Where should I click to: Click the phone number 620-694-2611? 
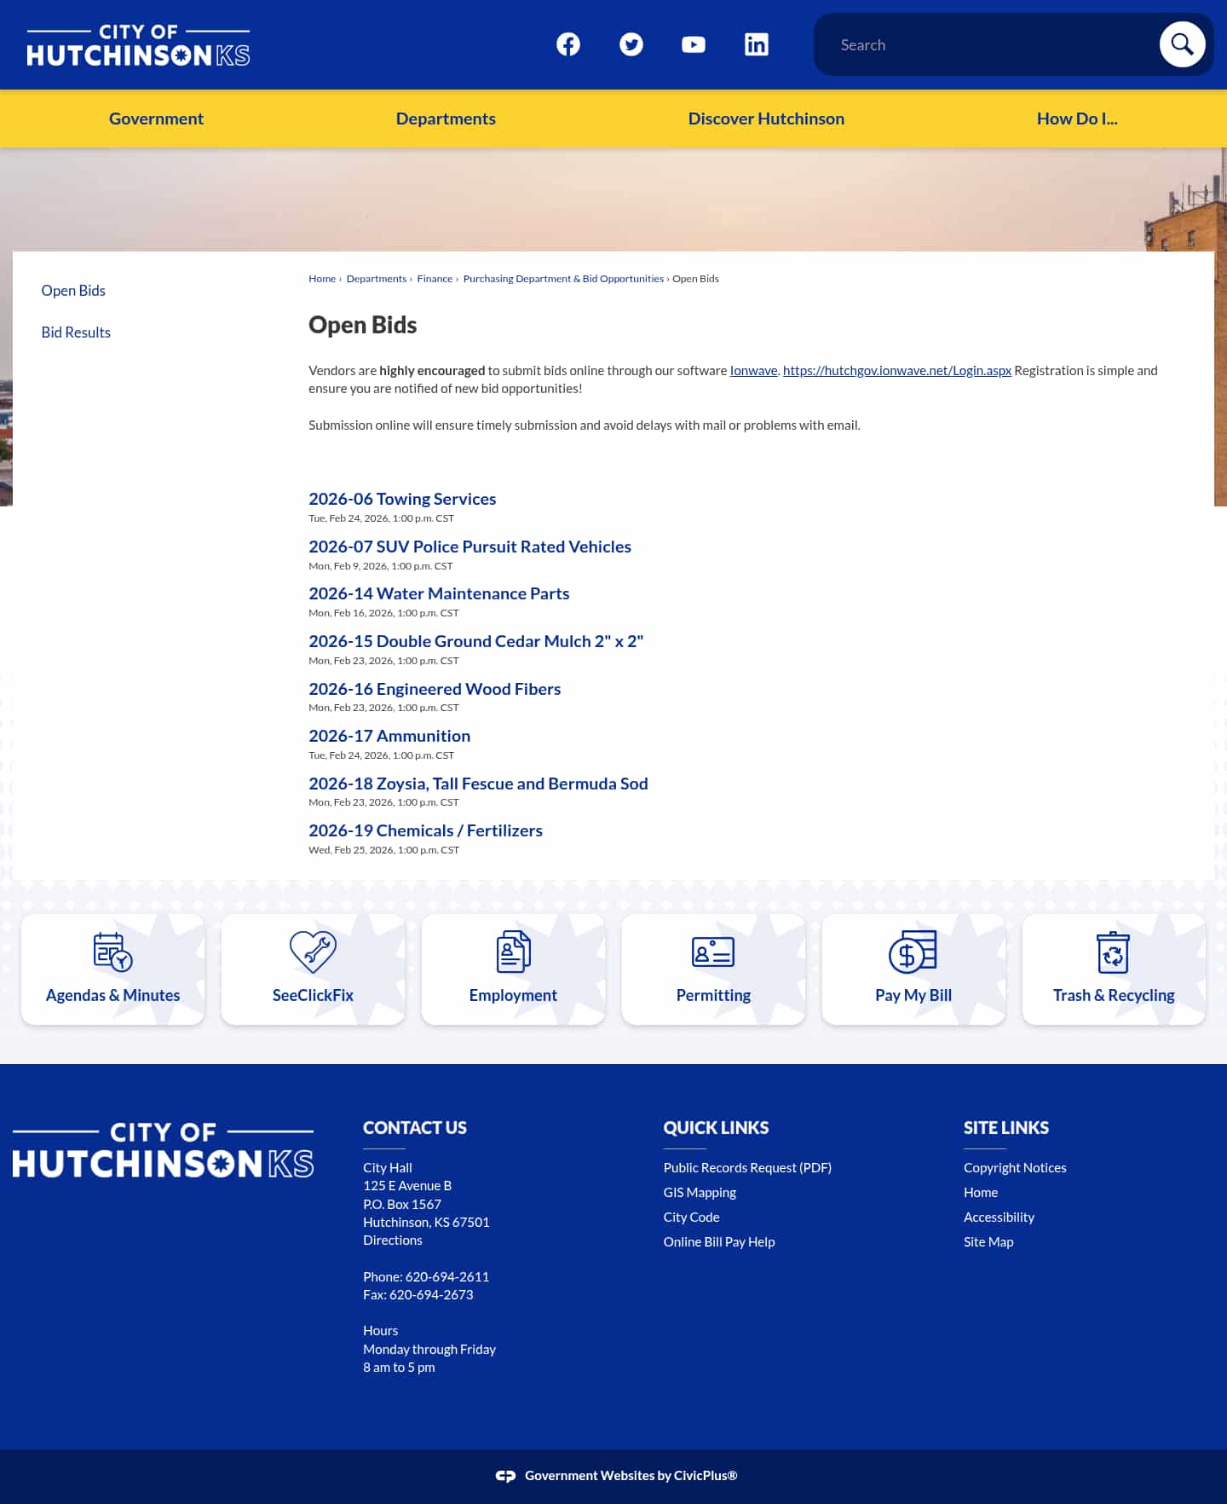(447, 1277)
